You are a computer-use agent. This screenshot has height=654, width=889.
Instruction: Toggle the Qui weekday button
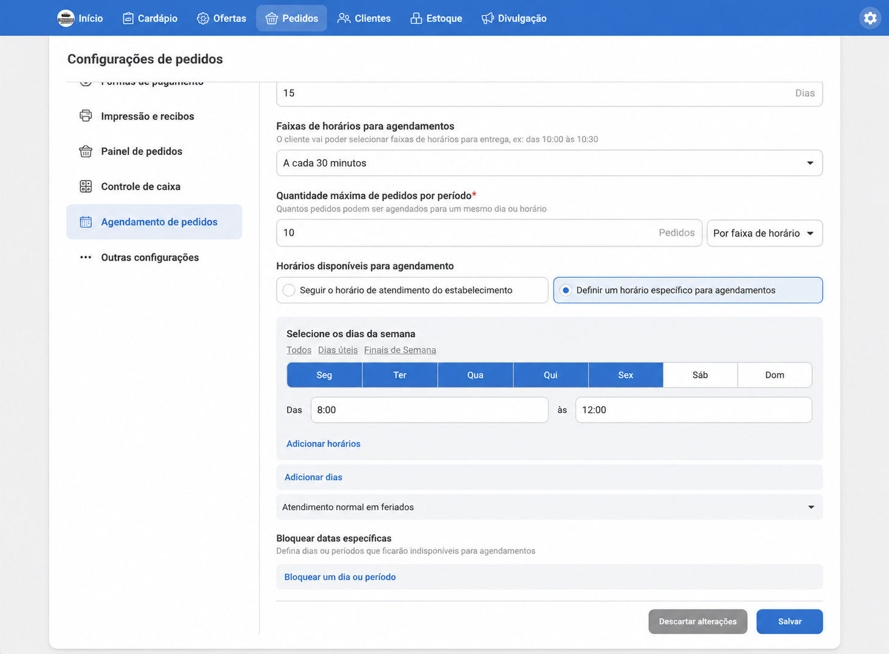click(x=550, y=375)
